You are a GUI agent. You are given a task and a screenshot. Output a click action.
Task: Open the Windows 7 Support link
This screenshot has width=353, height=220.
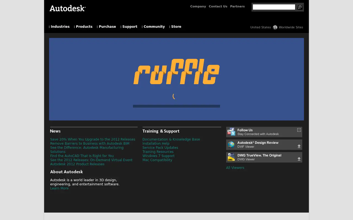[159, 156]
